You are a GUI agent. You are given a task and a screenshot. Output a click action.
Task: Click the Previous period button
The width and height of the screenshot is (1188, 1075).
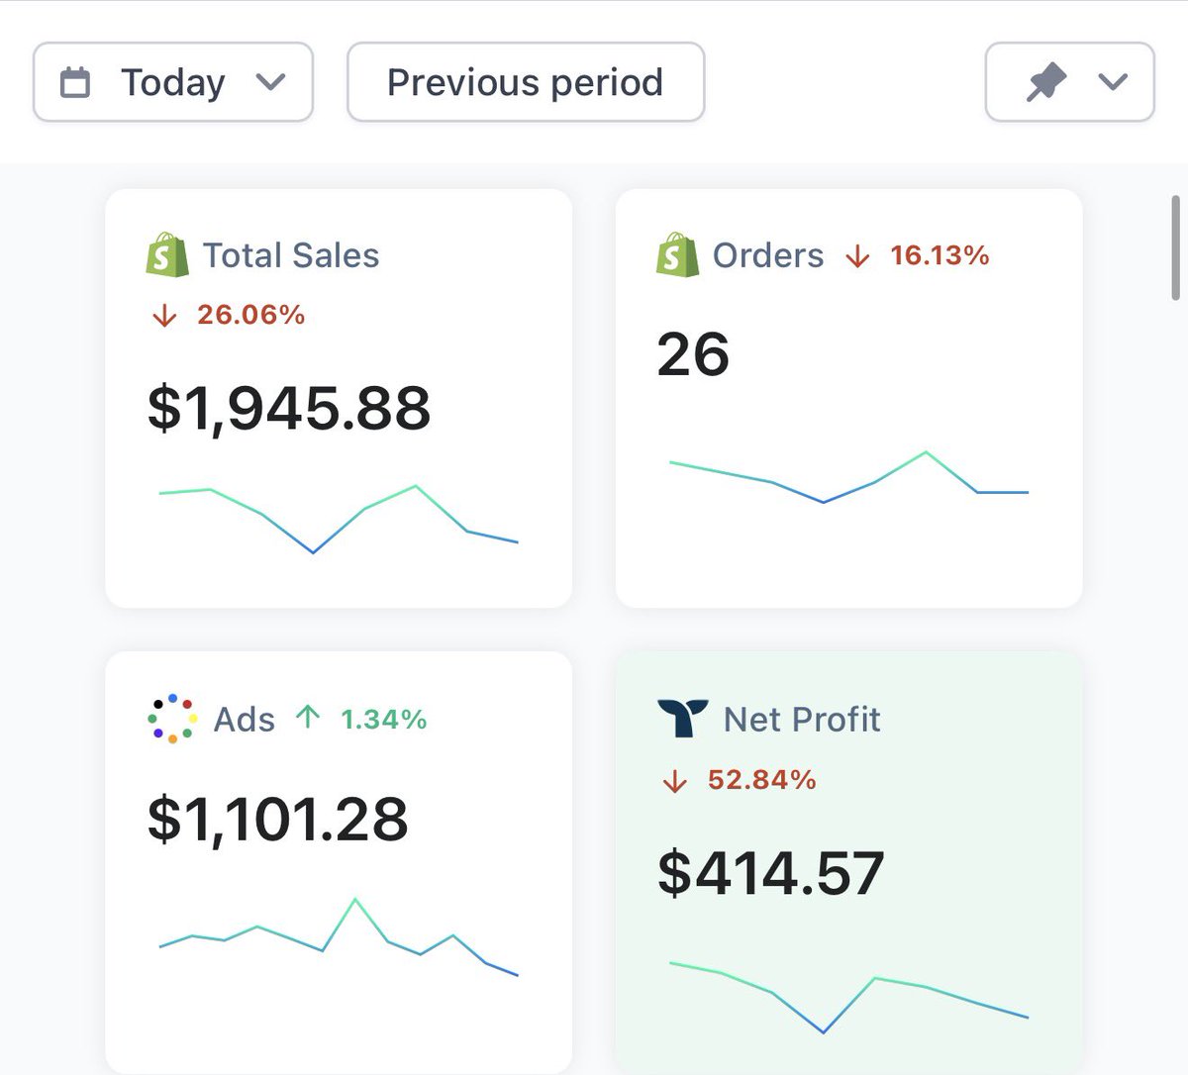point(526,82)
